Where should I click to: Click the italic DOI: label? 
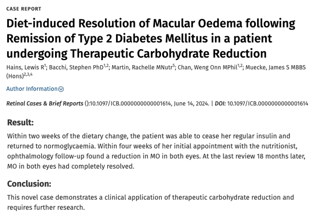tap(220, 103)
